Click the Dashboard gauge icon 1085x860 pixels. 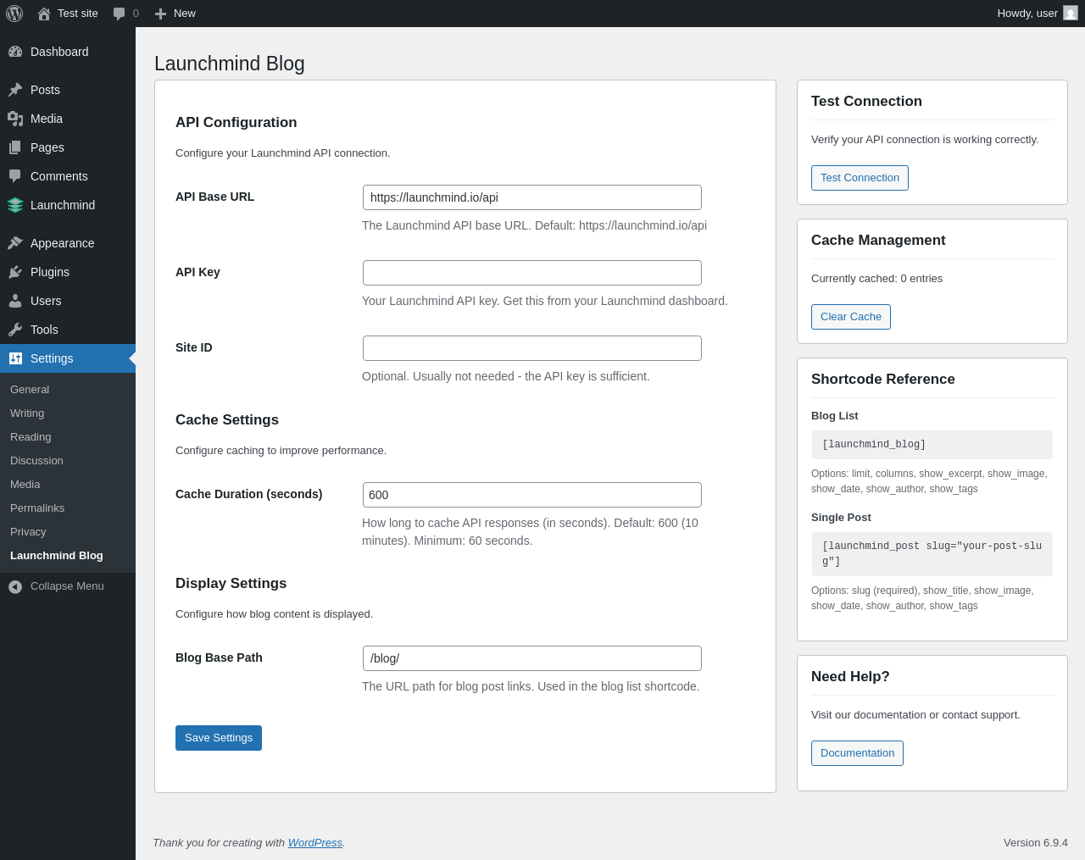click(x=15, y=52)
